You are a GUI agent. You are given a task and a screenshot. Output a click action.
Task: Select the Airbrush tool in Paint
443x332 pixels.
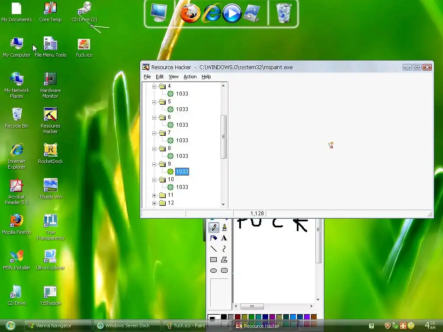[214, 238]
